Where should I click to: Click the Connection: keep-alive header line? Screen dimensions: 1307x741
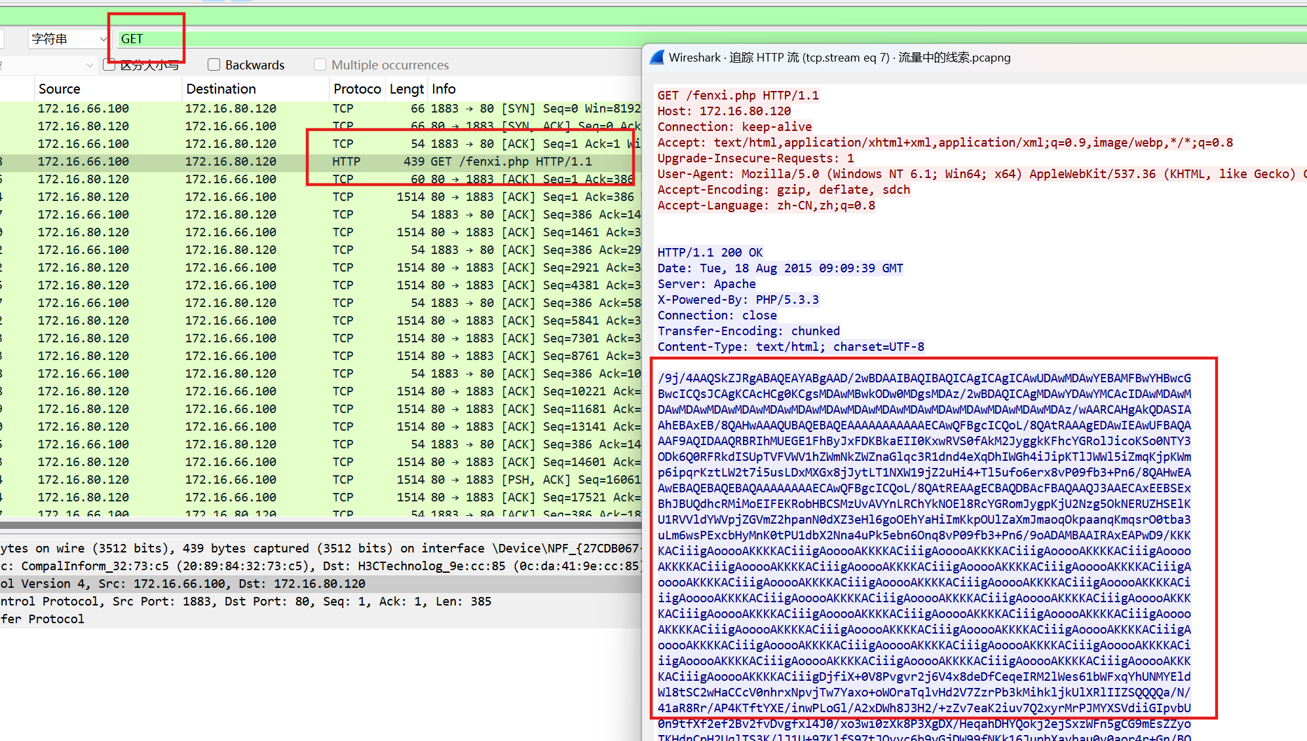point(734,127)
